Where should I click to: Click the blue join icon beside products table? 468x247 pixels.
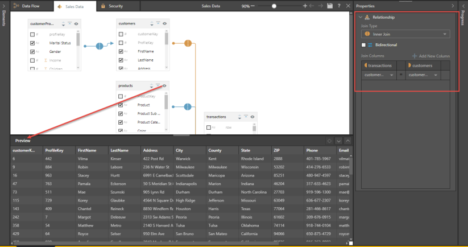point(188,106)
